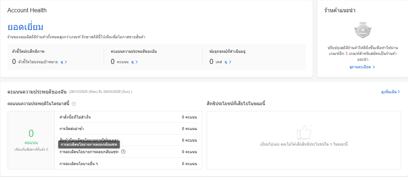Click the dark การละเมิดนโยบายการตอบกลับแชท tooltip
408x177 pixels.
tap(89, 144)
